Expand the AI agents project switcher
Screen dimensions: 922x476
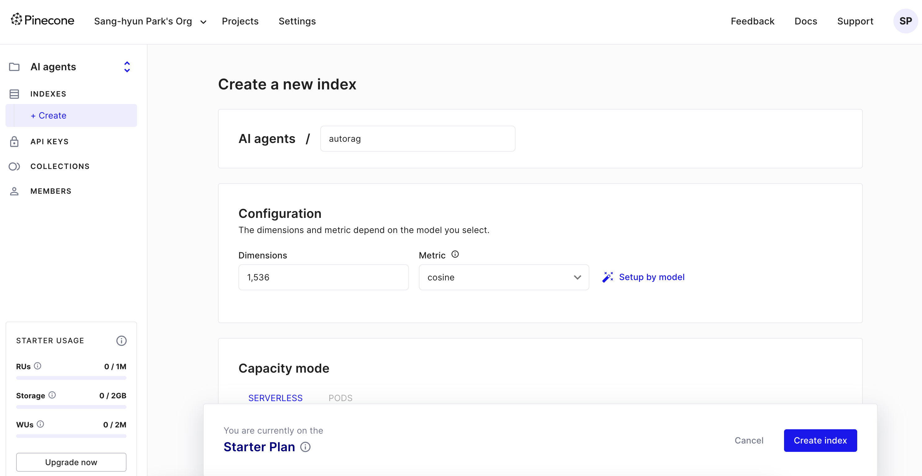pyautogui.click(x=127, y=67)
